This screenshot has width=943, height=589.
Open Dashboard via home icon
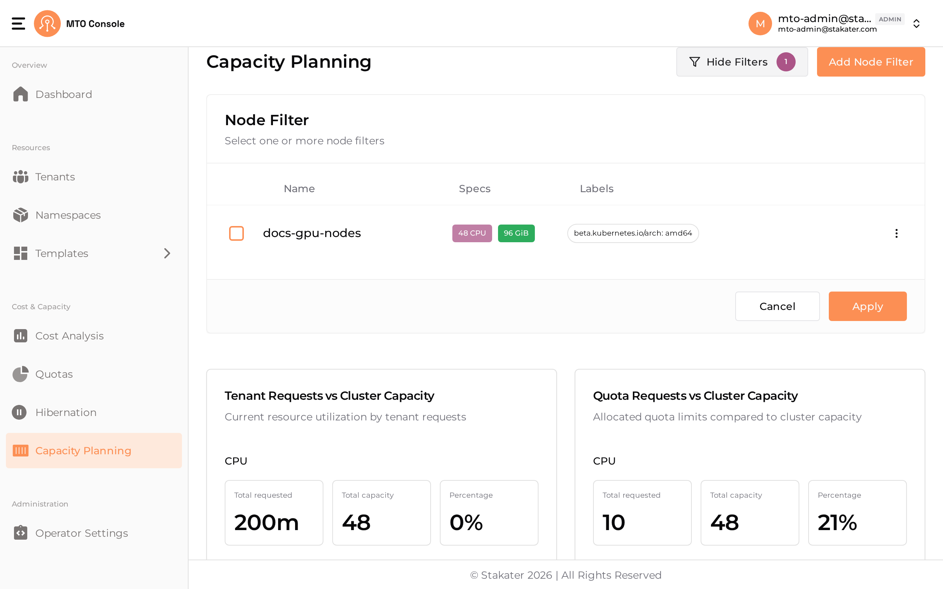tap(20, 94)
